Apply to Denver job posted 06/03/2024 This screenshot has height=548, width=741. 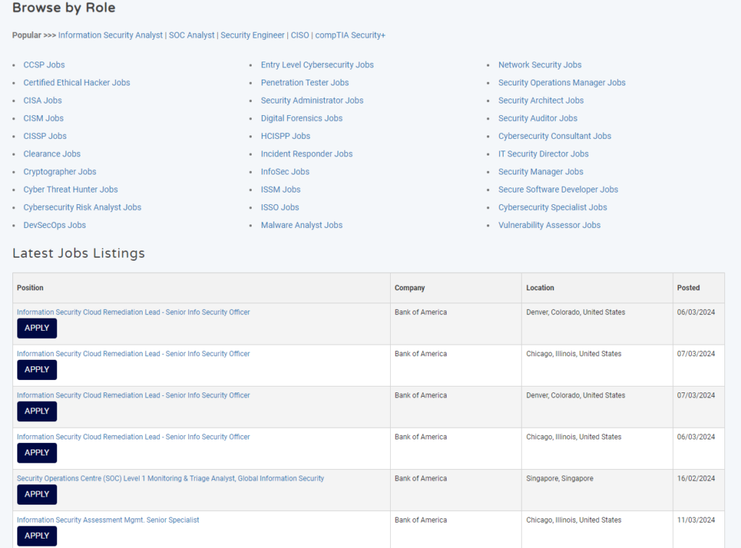(37, 328)
